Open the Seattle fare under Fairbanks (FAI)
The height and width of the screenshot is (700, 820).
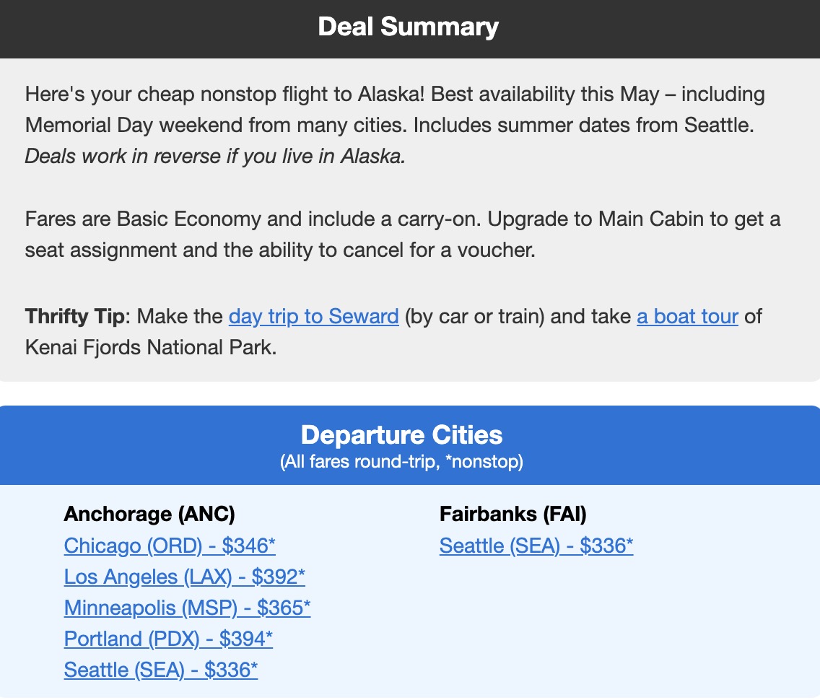(x=536, y=546)
